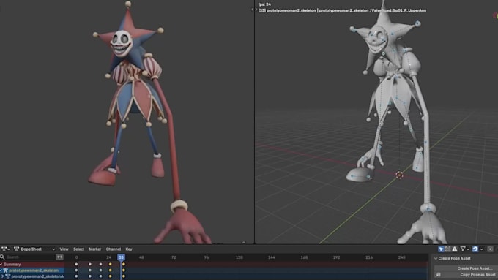This screenshot has height=280, width=498.
Task: Toggle Only Show Selected arrow icon
Action: coord(441,249)
